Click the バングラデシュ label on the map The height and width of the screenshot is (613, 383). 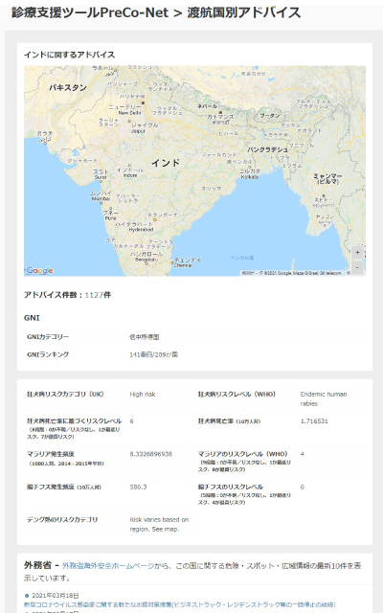[x=268, y=149]
